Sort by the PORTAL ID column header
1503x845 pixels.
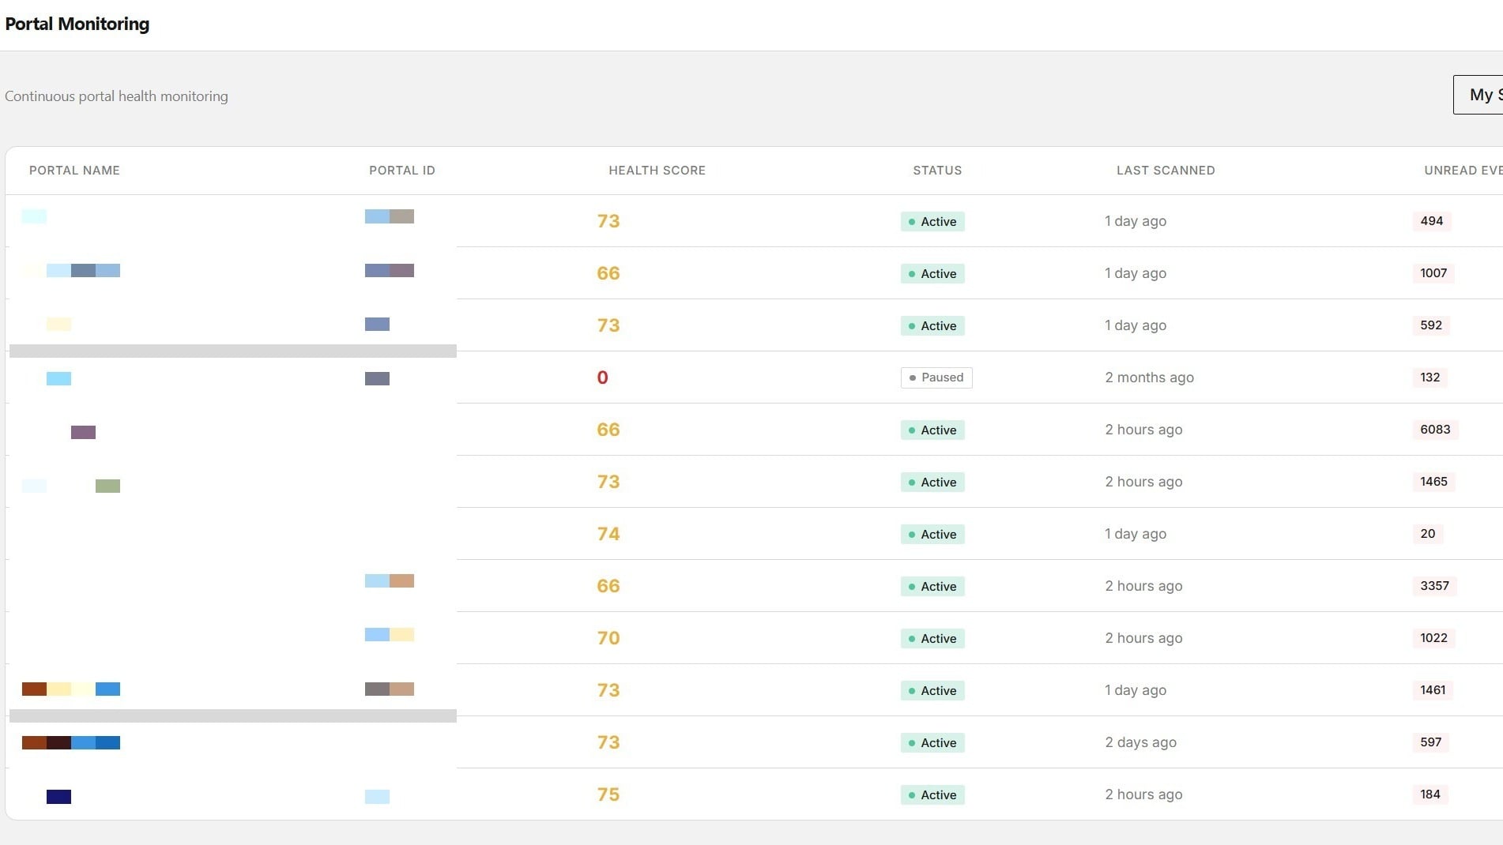click(x=402, y=171)
